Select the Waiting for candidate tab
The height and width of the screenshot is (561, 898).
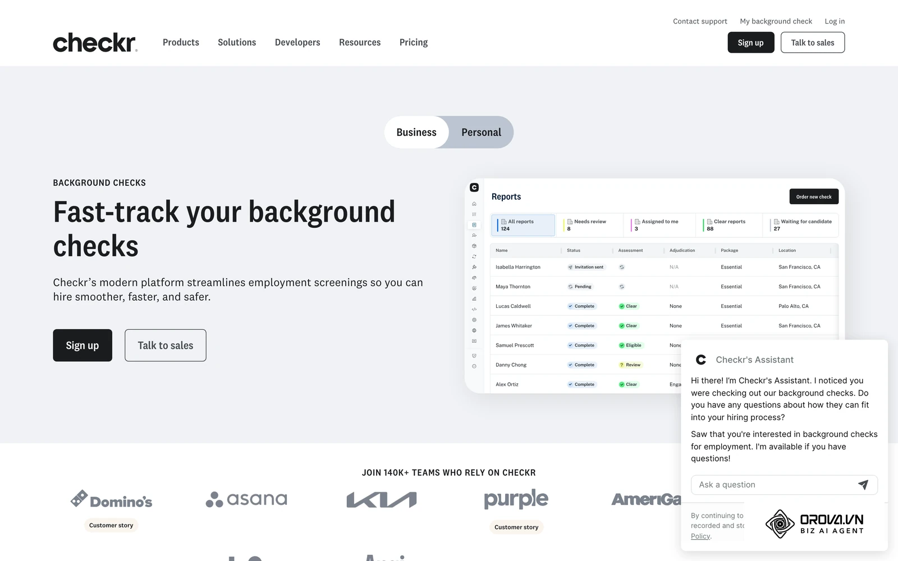801,225
